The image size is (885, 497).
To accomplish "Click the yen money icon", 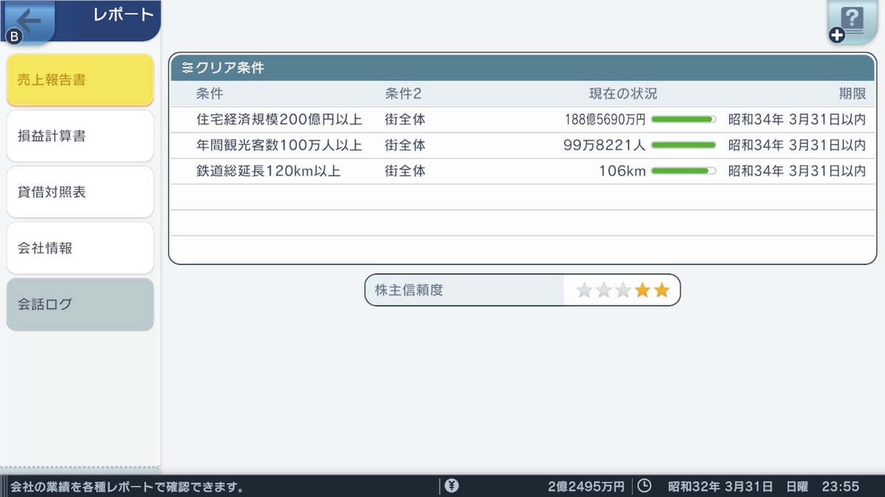I will pos(452,486).
